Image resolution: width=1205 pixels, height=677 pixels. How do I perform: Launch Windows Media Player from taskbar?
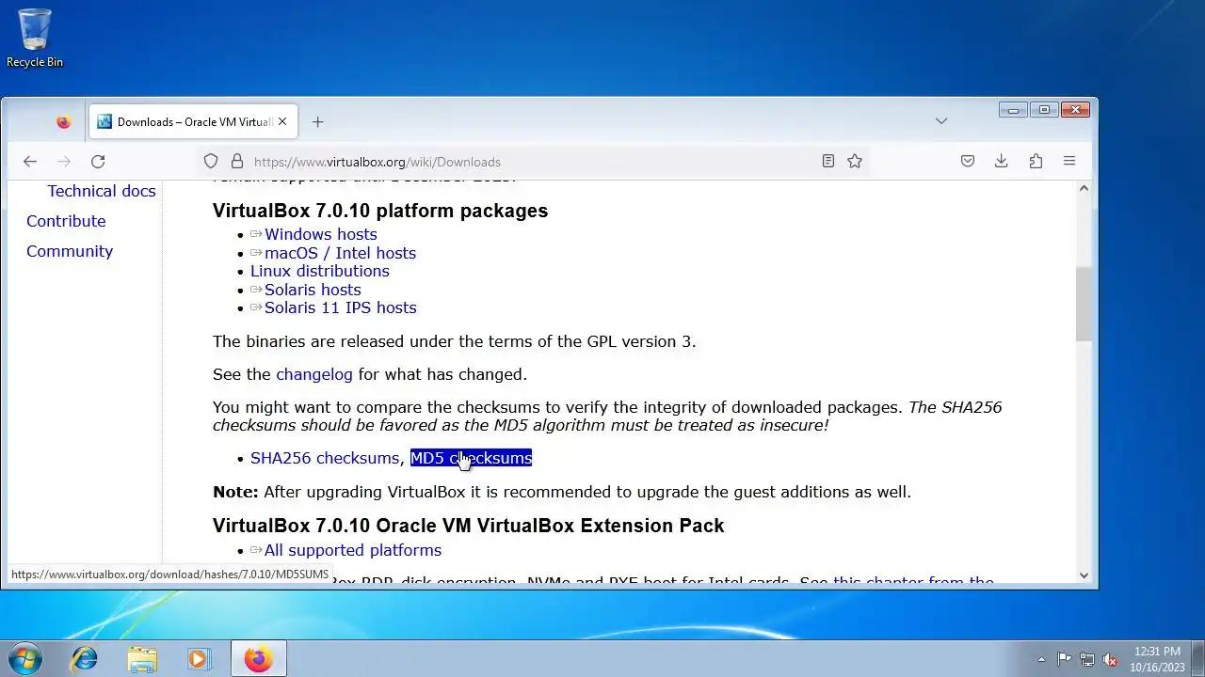[x=199, y=659]
